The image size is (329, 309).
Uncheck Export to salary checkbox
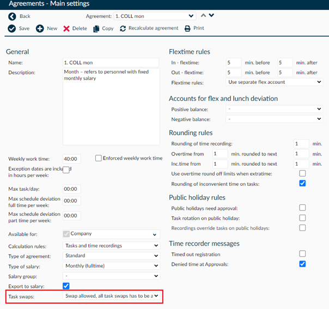[66, 286]
